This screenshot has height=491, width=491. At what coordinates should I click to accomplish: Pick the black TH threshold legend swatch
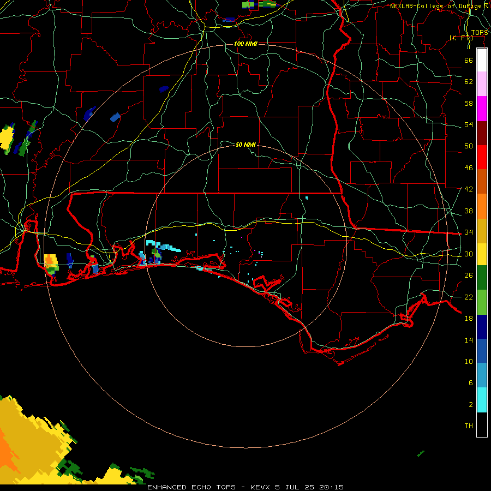[x=482, y=424]
